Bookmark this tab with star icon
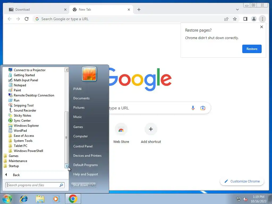 click(x=235, y=19)
